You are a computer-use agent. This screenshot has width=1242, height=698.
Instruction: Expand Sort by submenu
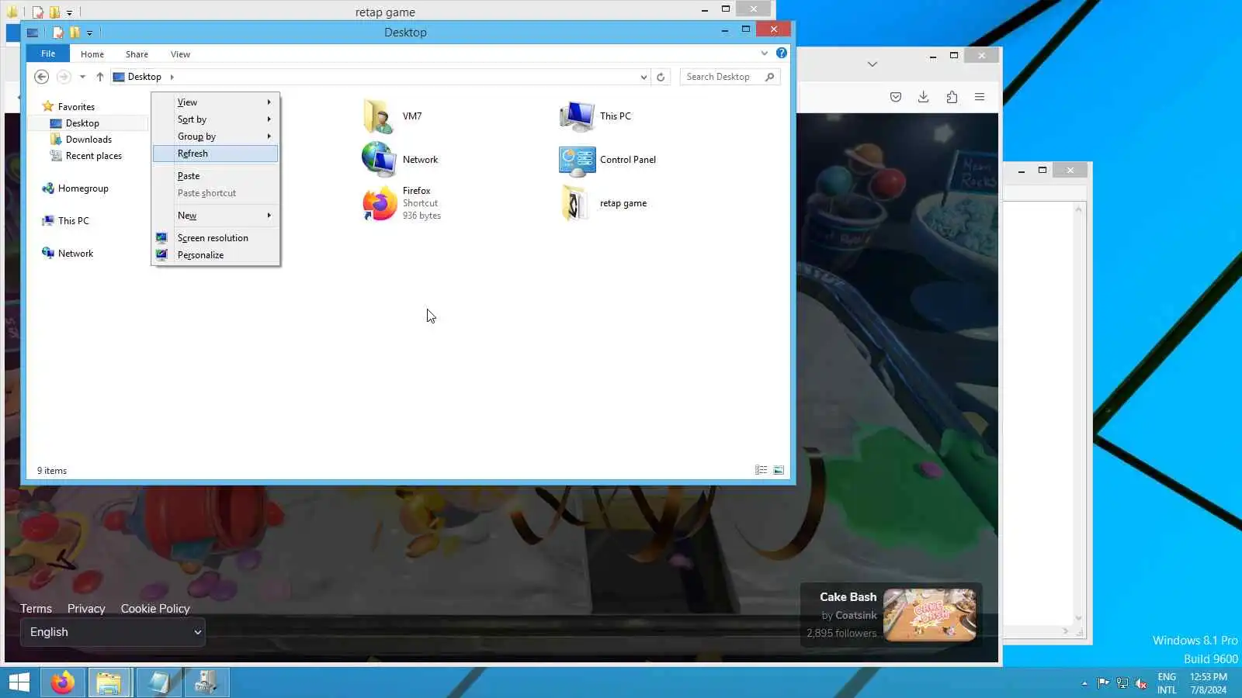pos(217,119)
